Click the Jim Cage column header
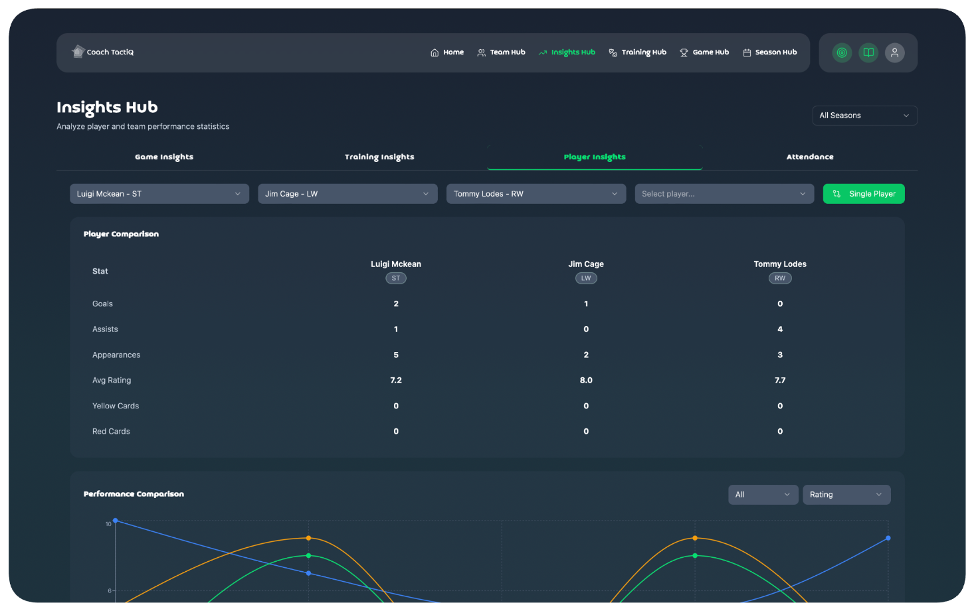The height and width of the screenshot is (611, 974). click(x=586, y=264)
